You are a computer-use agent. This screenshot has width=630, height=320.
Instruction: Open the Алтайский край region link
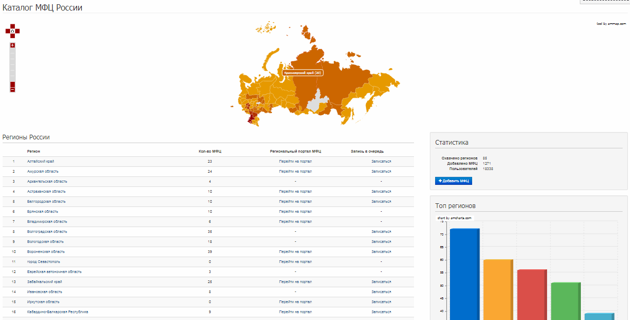click(x=41, y=161)
